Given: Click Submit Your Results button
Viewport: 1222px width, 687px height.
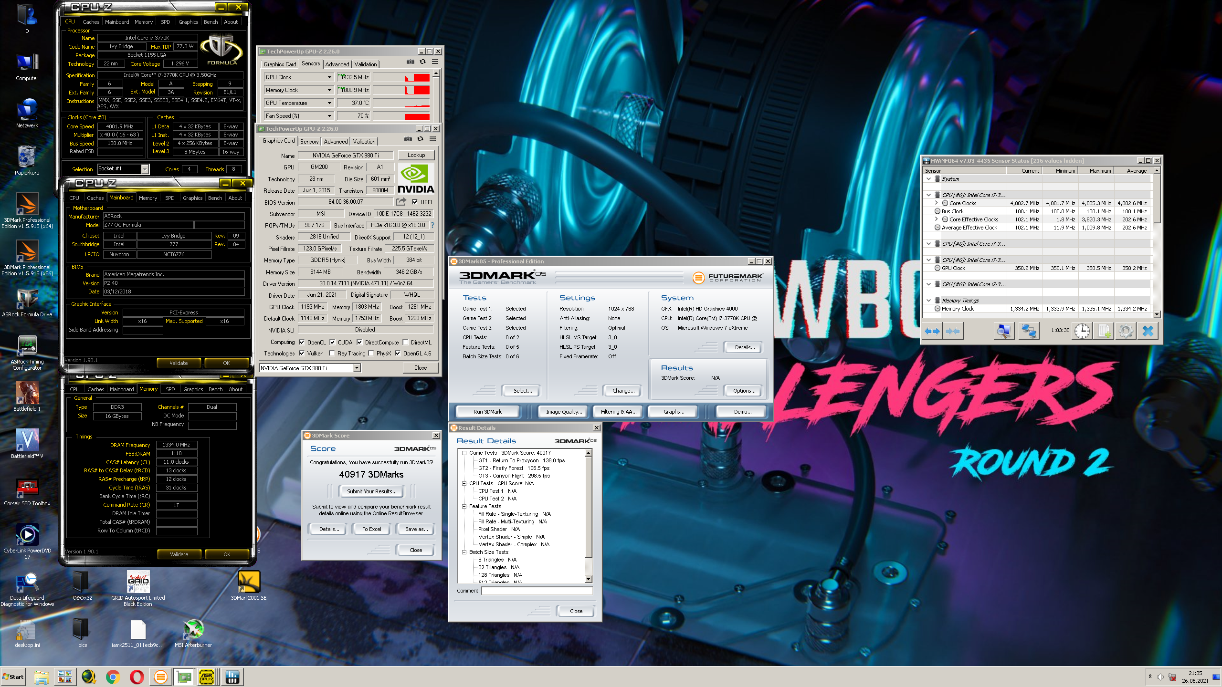Looking at the screenshot, I should (x=371, y=491).
